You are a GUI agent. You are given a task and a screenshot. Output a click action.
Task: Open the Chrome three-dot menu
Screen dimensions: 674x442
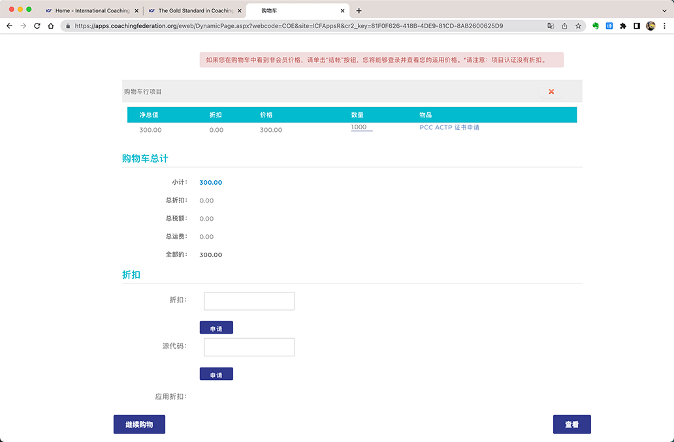pos(664,26)
